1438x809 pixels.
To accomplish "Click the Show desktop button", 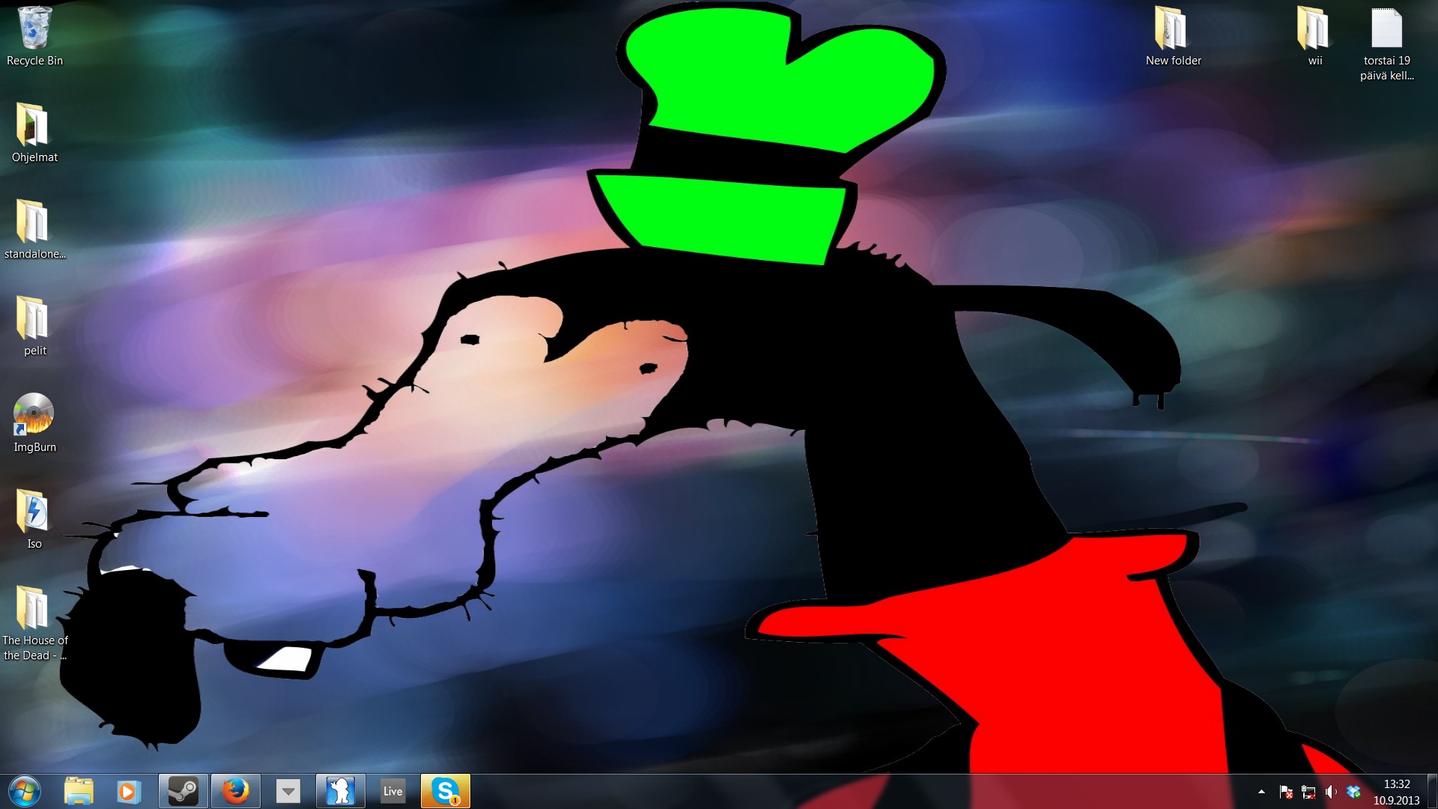I will 1432,792.
